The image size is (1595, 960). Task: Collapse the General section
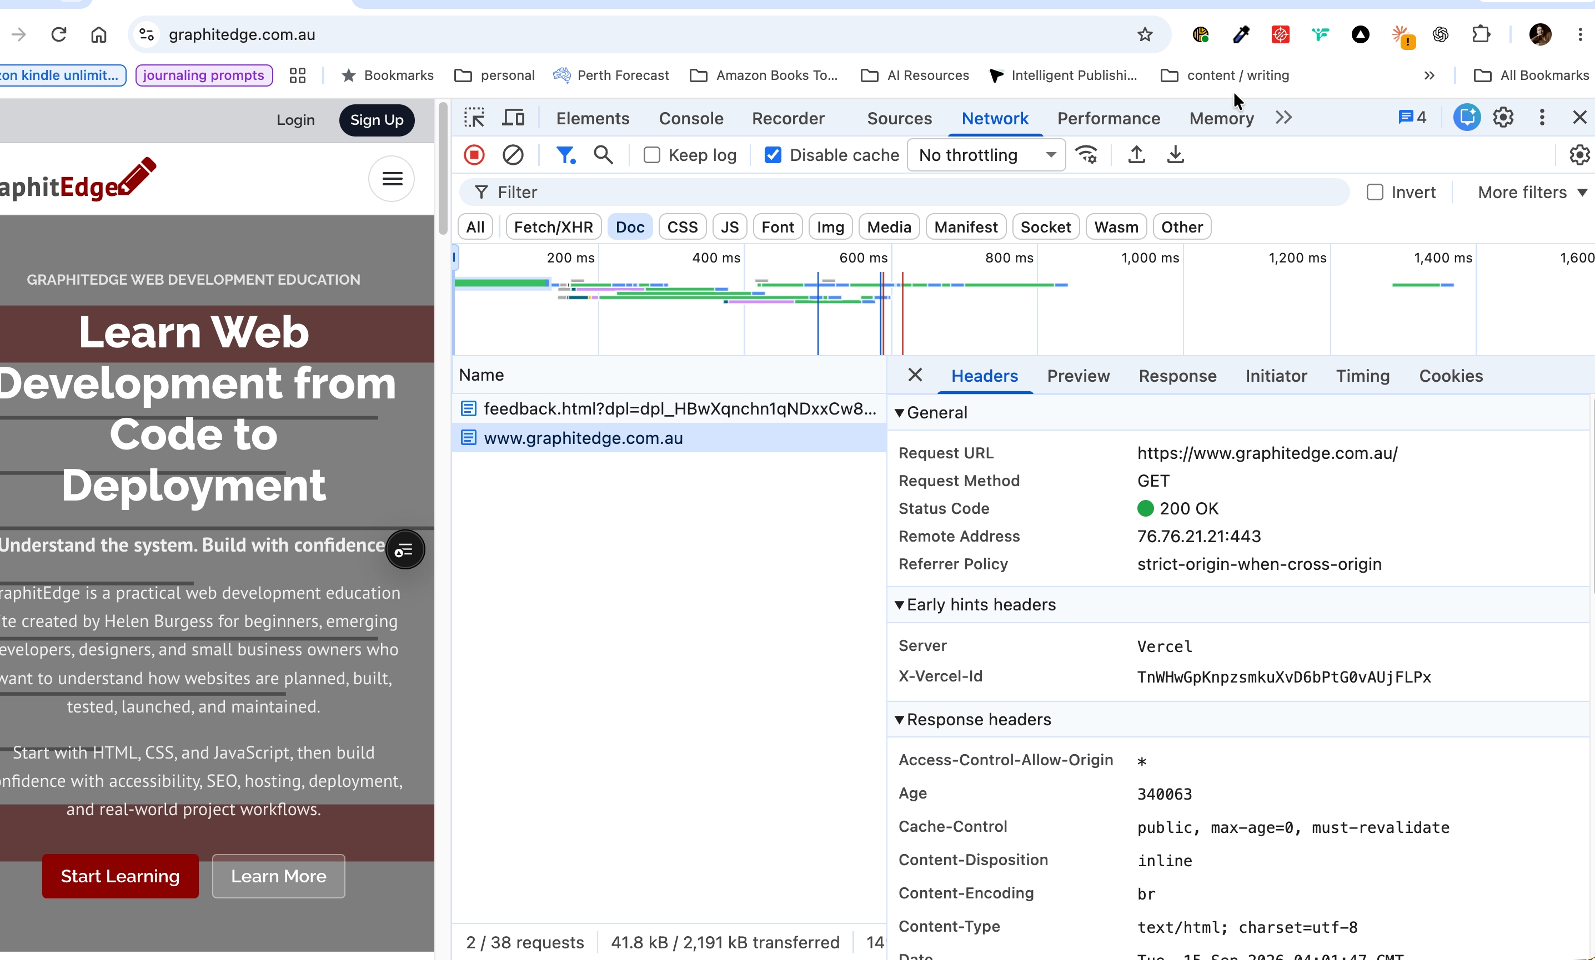[899, 413]
